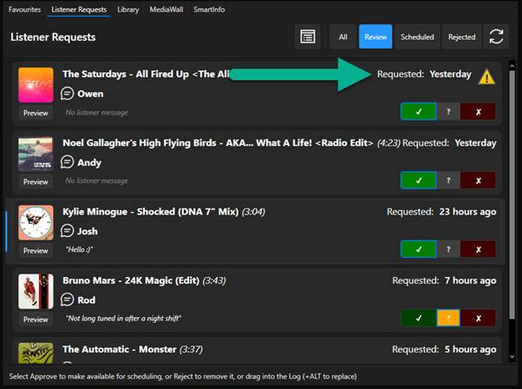Preview the Kylie Minogue track
The height and width of the screenshot is (389, 522).
[36, 250]
